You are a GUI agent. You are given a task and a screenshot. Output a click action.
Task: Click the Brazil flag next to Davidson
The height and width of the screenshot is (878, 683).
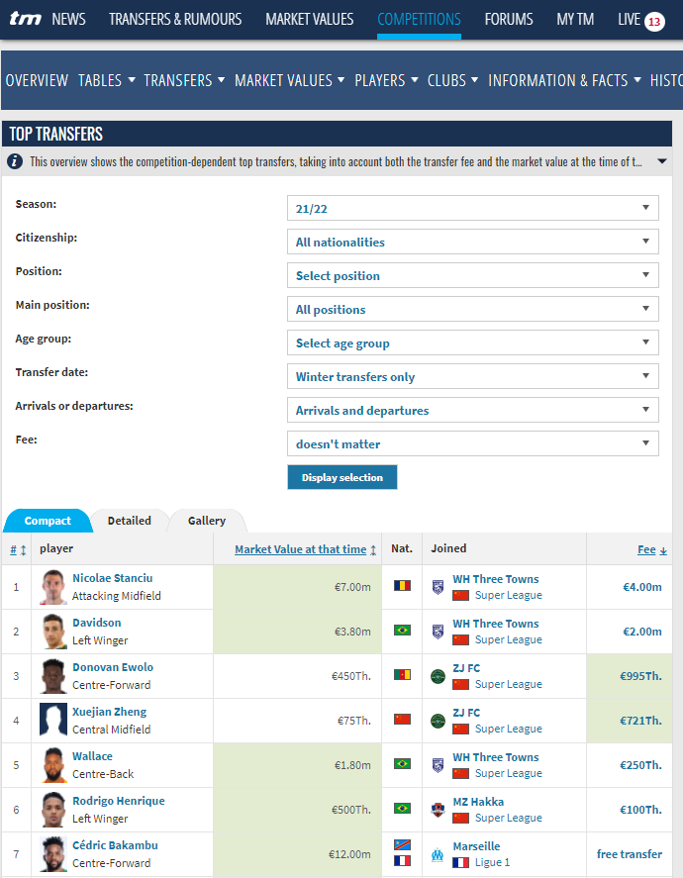[x=402, y=631]
